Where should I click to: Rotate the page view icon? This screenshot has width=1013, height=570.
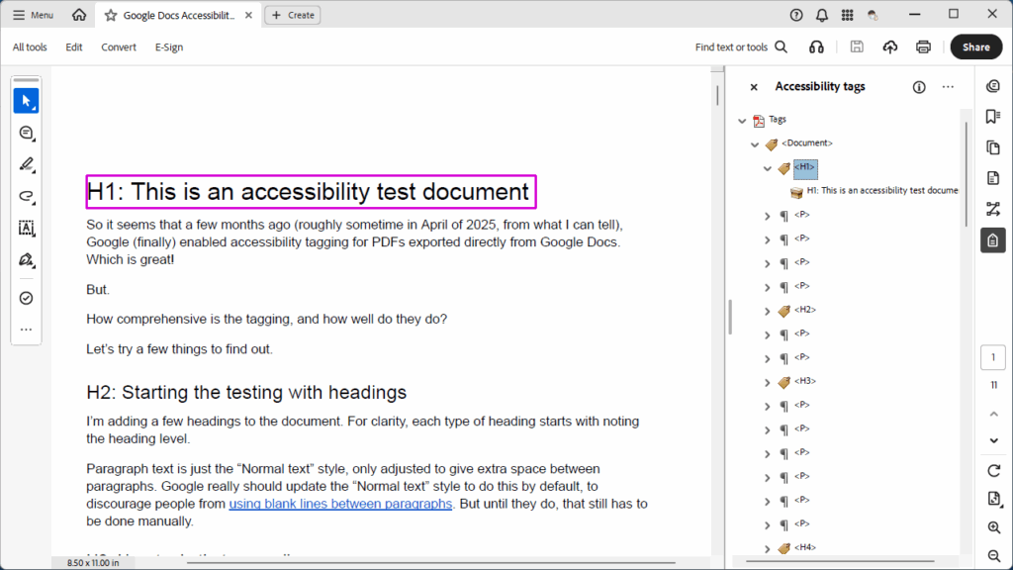[x=993, y=470]
